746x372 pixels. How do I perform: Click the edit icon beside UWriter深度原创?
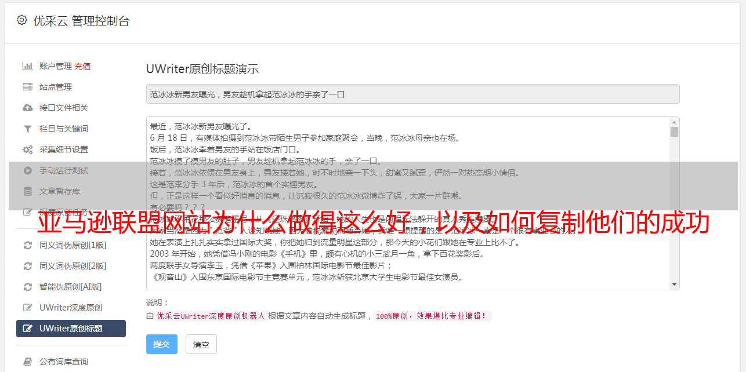27,308
